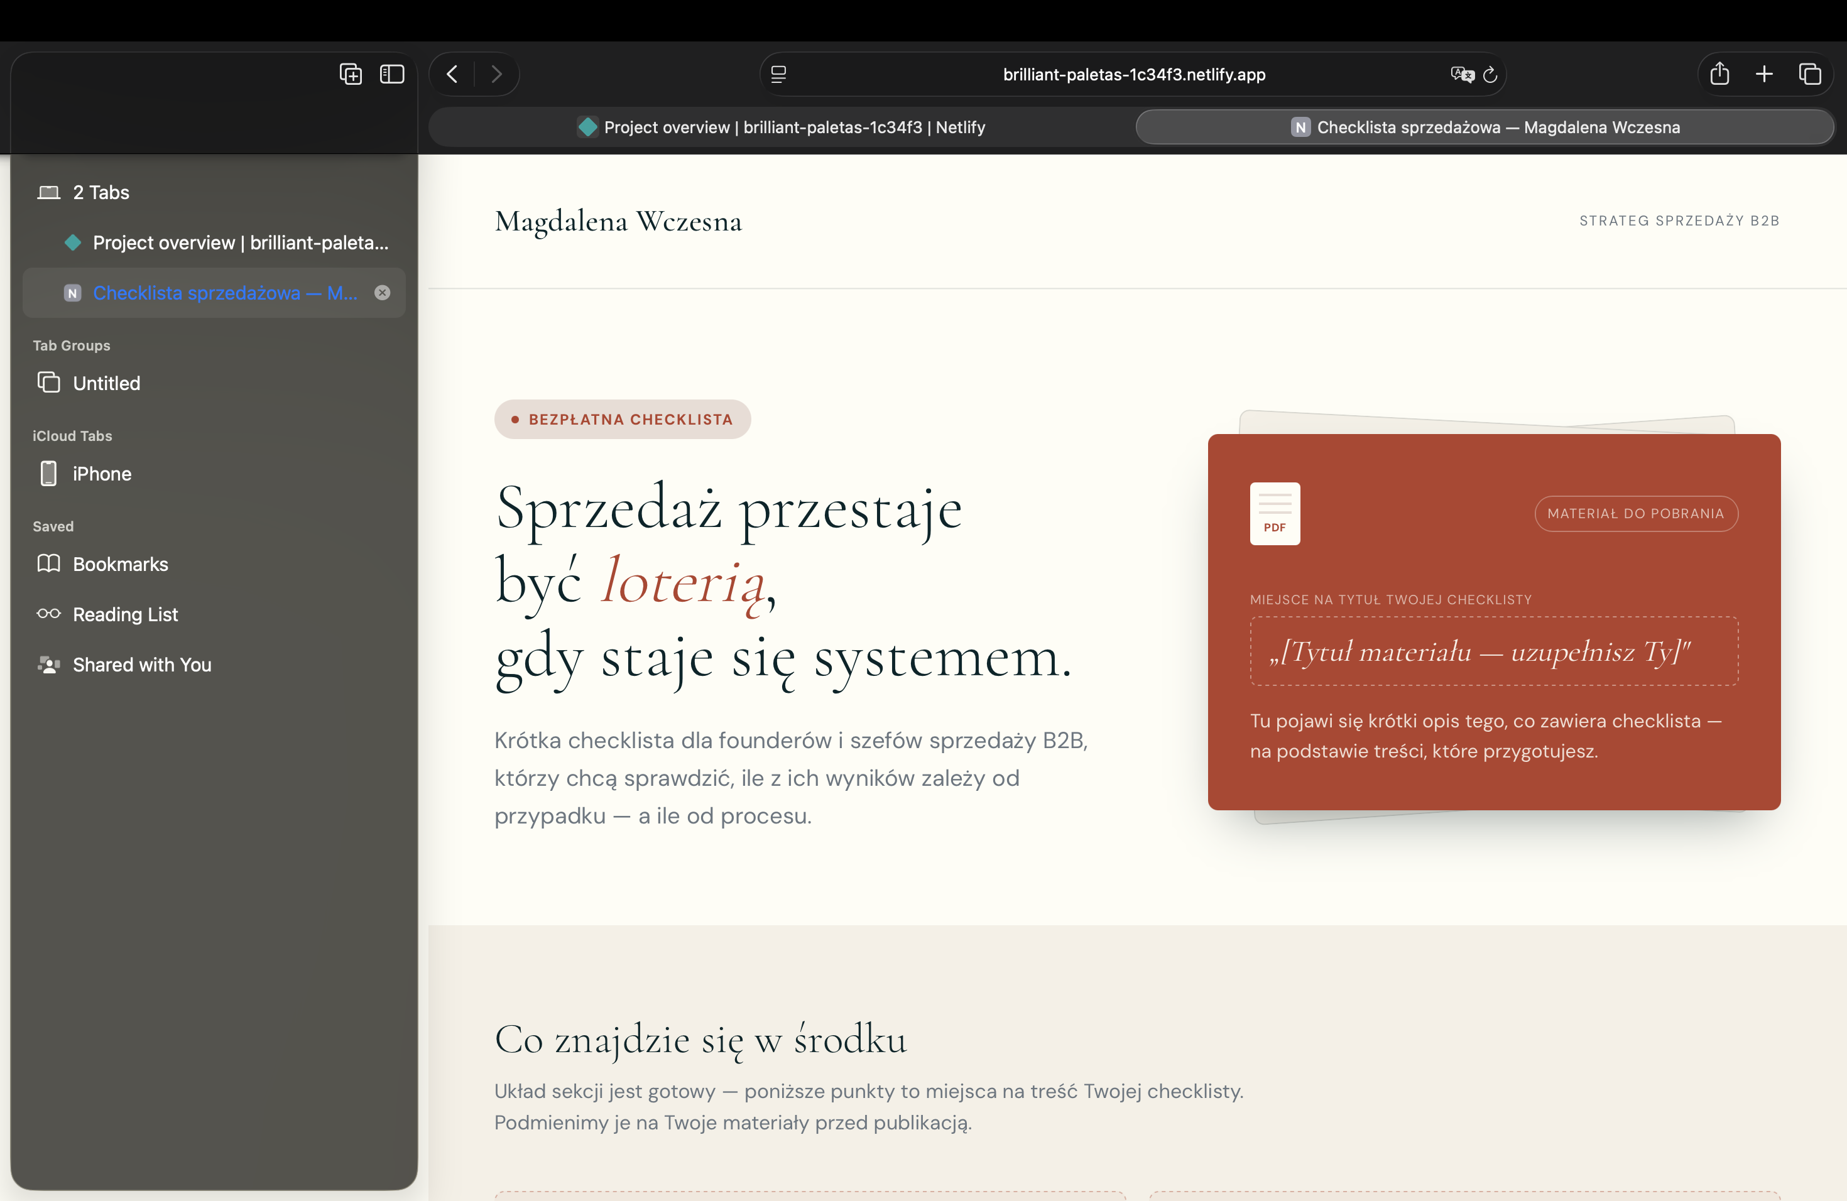Click the iCloud Tabs section label

[x=72, y=436]
